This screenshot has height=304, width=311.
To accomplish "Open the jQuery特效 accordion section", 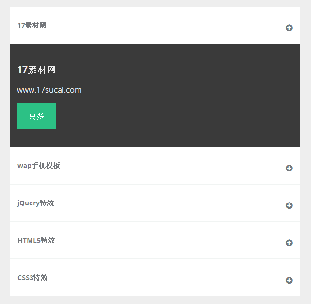I will 155,203.
